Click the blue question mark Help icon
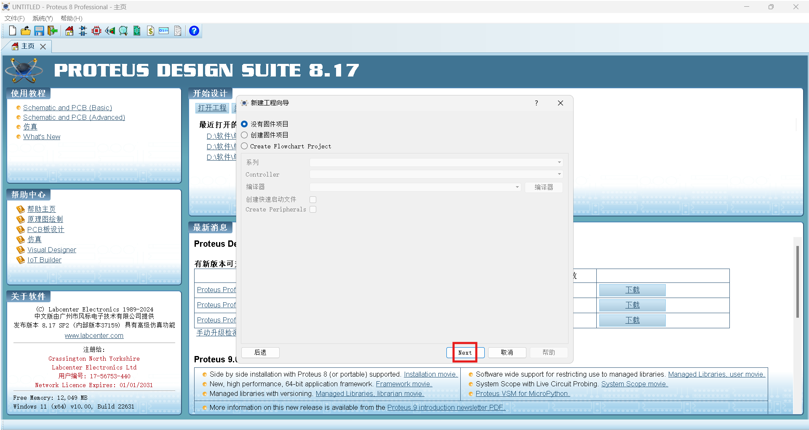This screenshot has width=809, height=430. click(x=194, y=31)
